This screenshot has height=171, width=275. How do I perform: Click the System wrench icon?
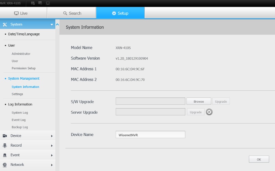click(x=5, y=24)
